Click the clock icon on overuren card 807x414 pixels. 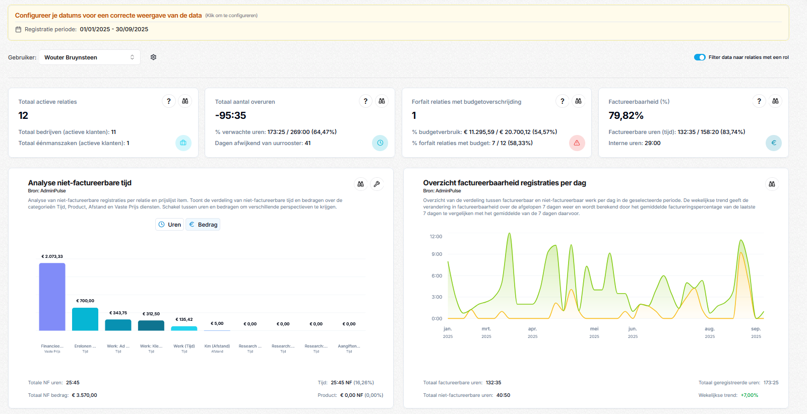380,143
